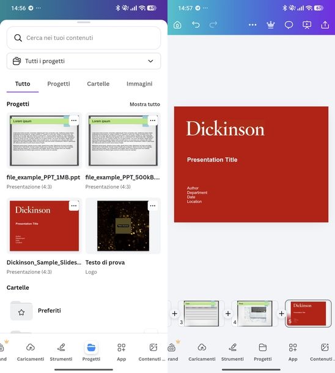Redo the action in the editor toolbar

tap(213, 24)
